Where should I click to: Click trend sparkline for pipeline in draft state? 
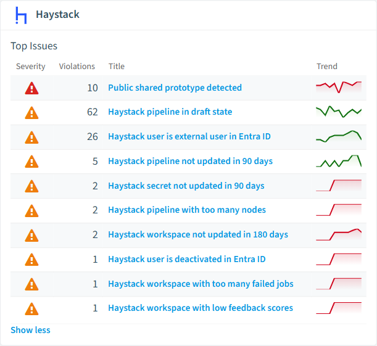click(x=339, y=112)
